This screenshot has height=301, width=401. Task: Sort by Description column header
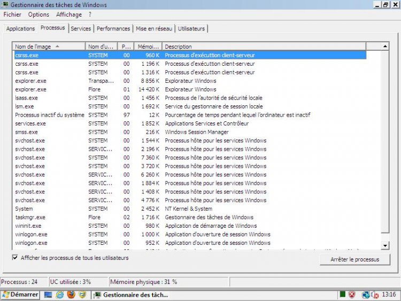click(x=264, y=47)
